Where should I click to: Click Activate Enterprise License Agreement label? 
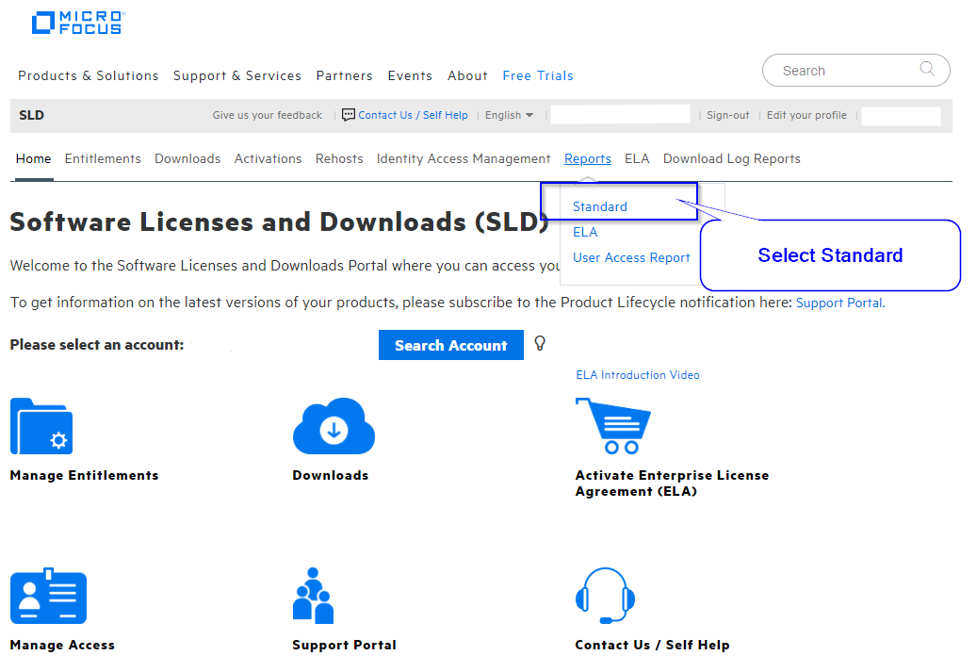point(672,484)
